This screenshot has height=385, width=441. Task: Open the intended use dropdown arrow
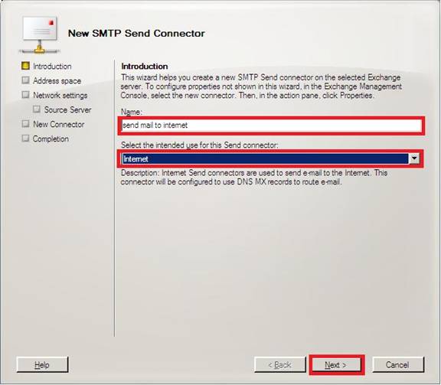(x=414, y=158)
